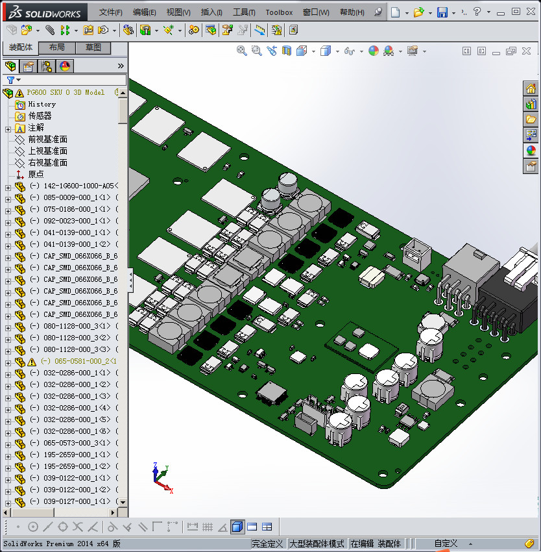Open the 工具(T) menu
The image size is (541, 552).
coord(244,12)
